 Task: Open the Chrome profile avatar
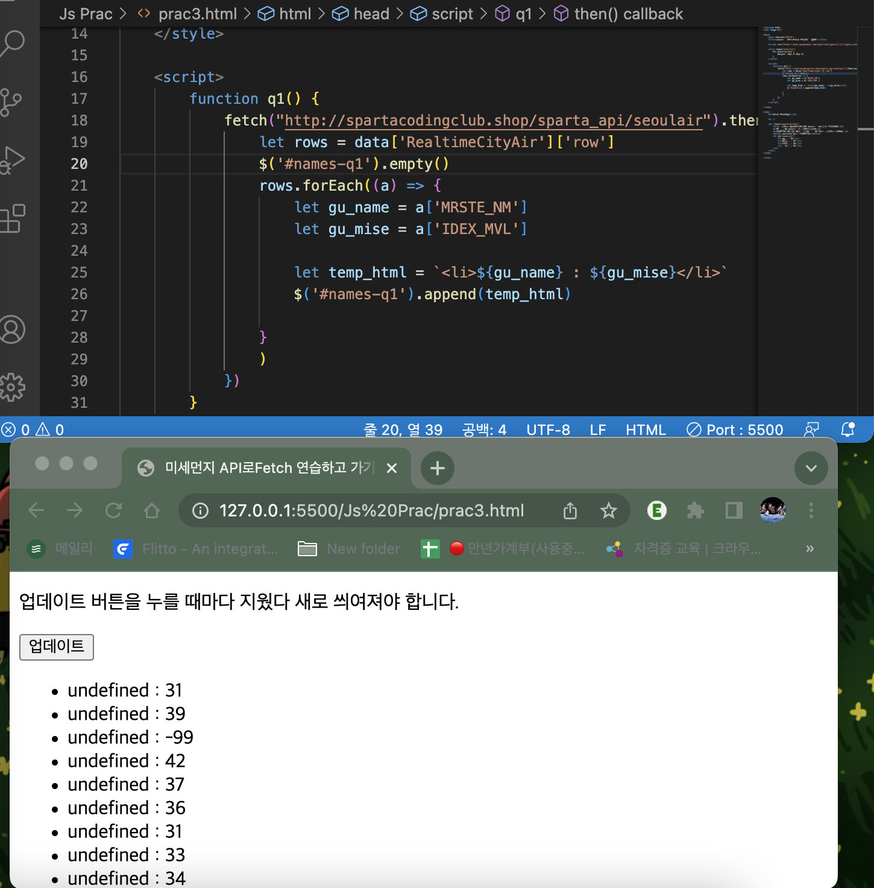[773, 510]
